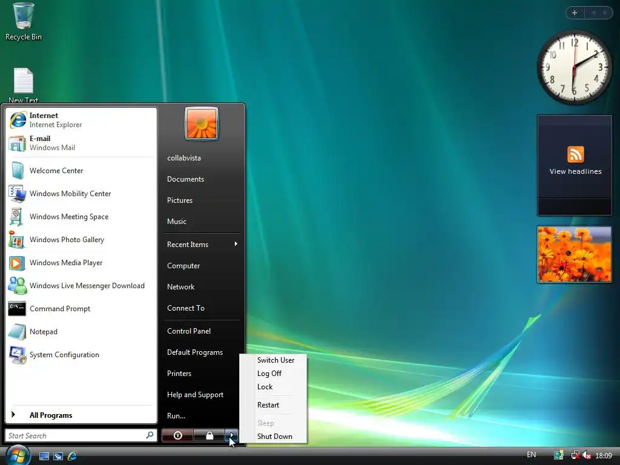Select Shut Down in power menu

[274, 437]
